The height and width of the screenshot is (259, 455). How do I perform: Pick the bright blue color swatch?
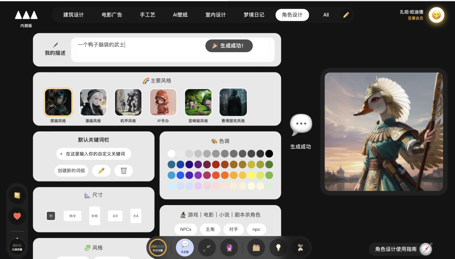tap(180, 175)
